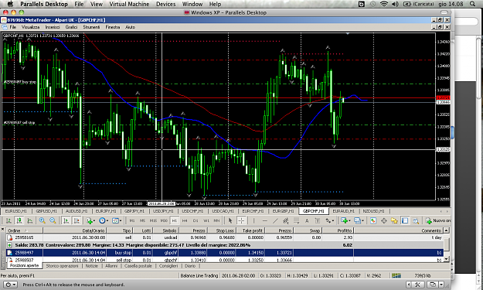Image resolution: width=483 pixels, height=290 pixels.
Task: Draw a horizontal line
Action: tap(264, 220)
